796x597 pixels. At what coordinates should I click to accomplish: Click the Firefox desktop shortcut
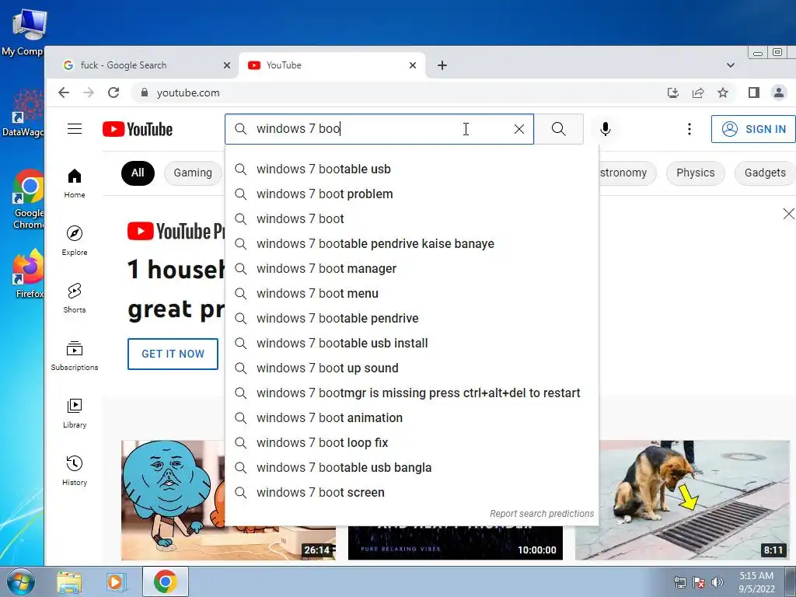[x=29, y=274]
